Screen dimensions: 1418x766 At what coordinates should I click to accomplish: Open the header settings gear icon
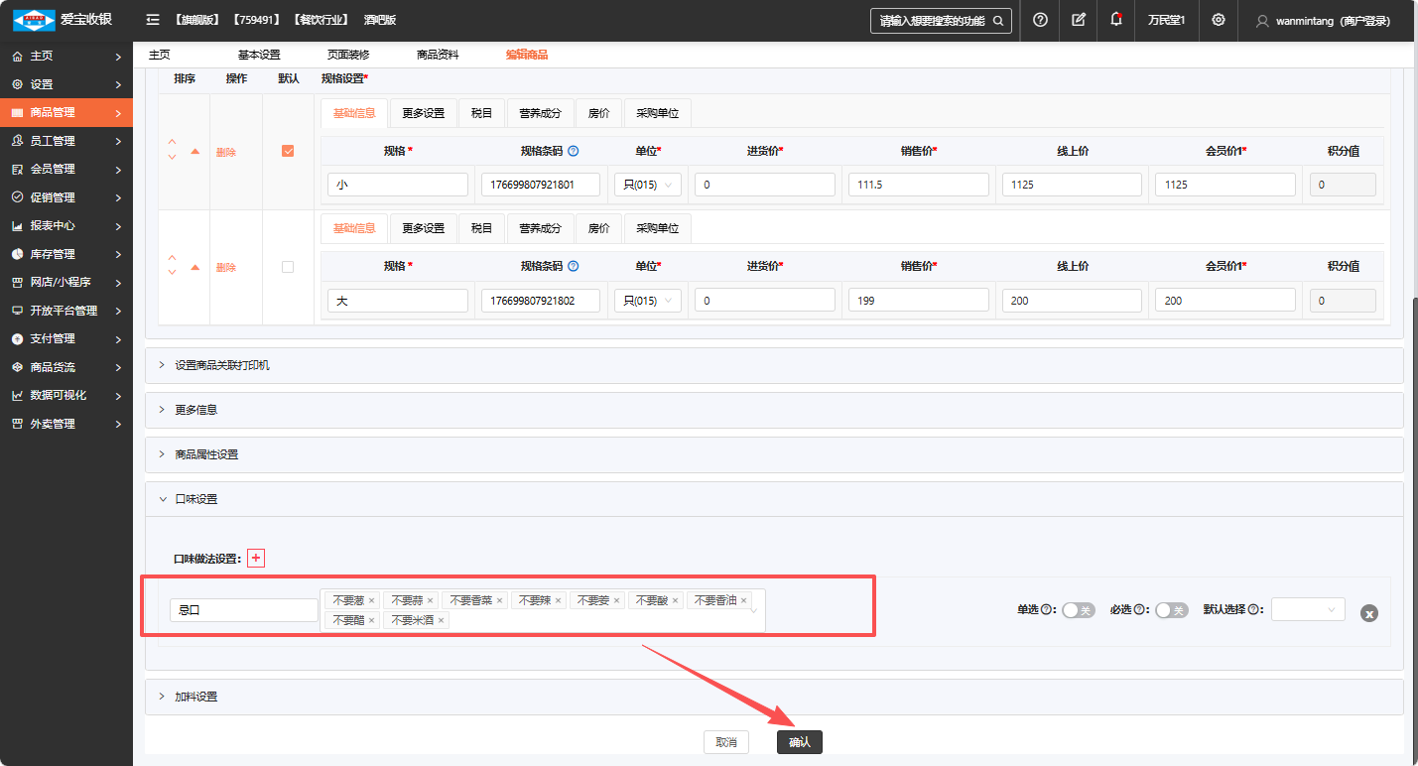pyautogui.click(x=1219, y=20)
